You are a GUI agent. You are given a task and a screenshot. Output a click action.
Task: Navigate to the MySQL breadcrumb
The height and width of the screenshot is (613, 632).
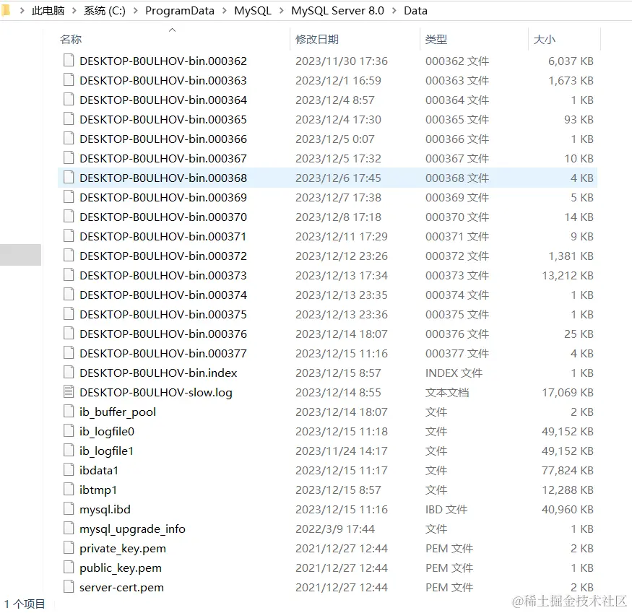[253, 11]
